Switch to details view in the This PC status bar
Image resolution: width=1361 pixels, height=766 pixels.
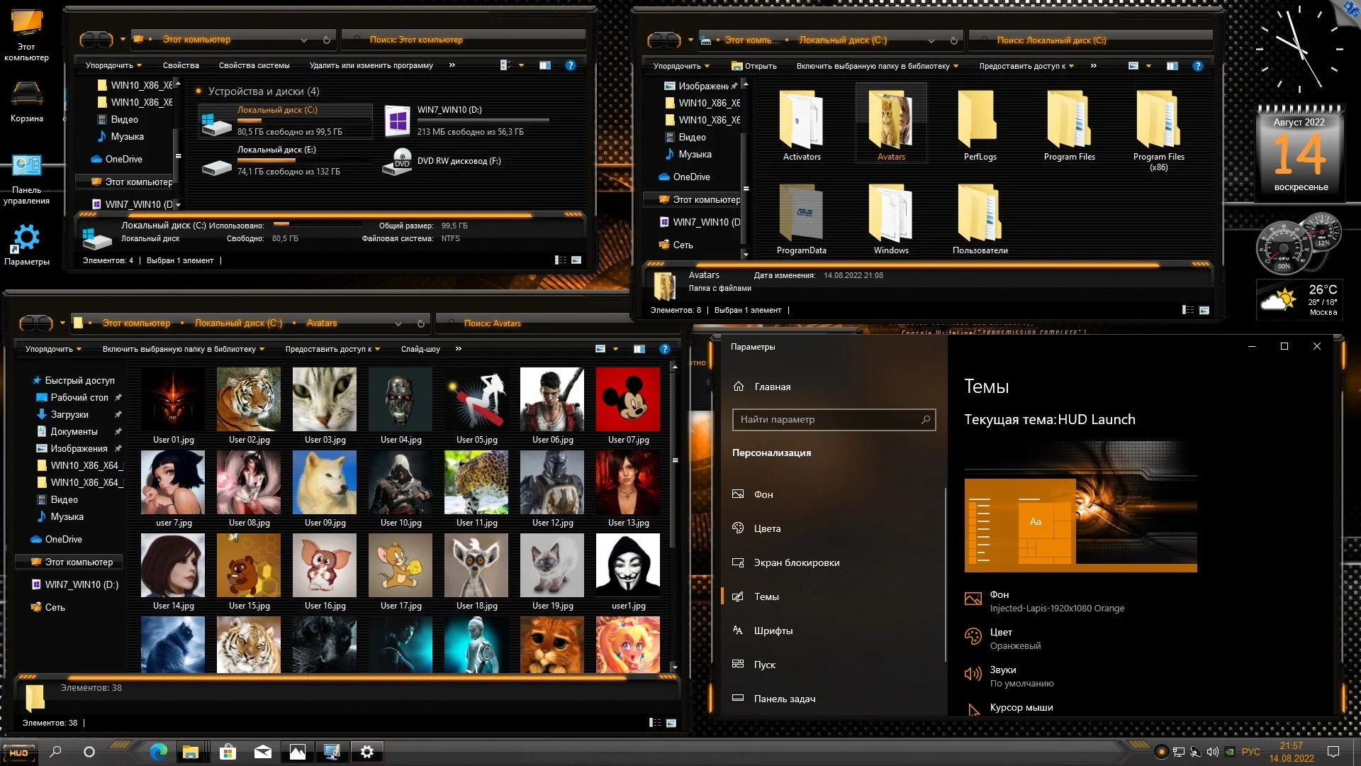click(561, 260)
